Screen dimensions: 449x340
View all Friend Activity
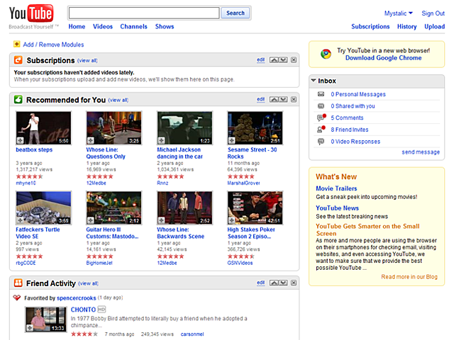tap(88, 283)
